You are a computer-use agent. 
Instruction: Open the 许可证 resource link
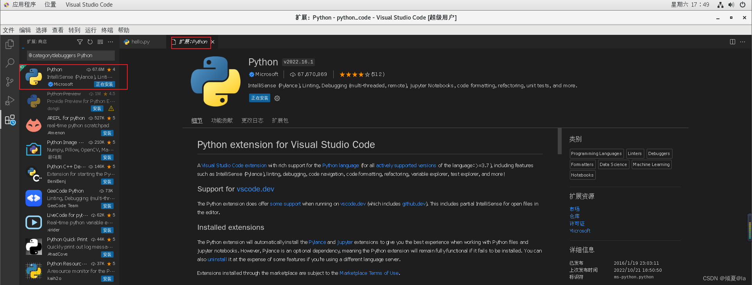pos(577,224)
